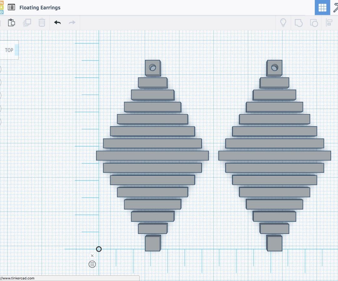
Task: Click TOP on the view cube
Action: (9, 50)
